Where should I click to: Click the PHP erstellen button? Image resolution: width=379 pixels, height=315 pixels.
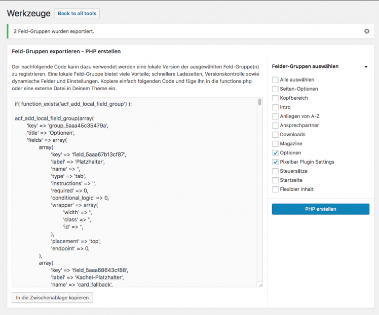(321, 209)
